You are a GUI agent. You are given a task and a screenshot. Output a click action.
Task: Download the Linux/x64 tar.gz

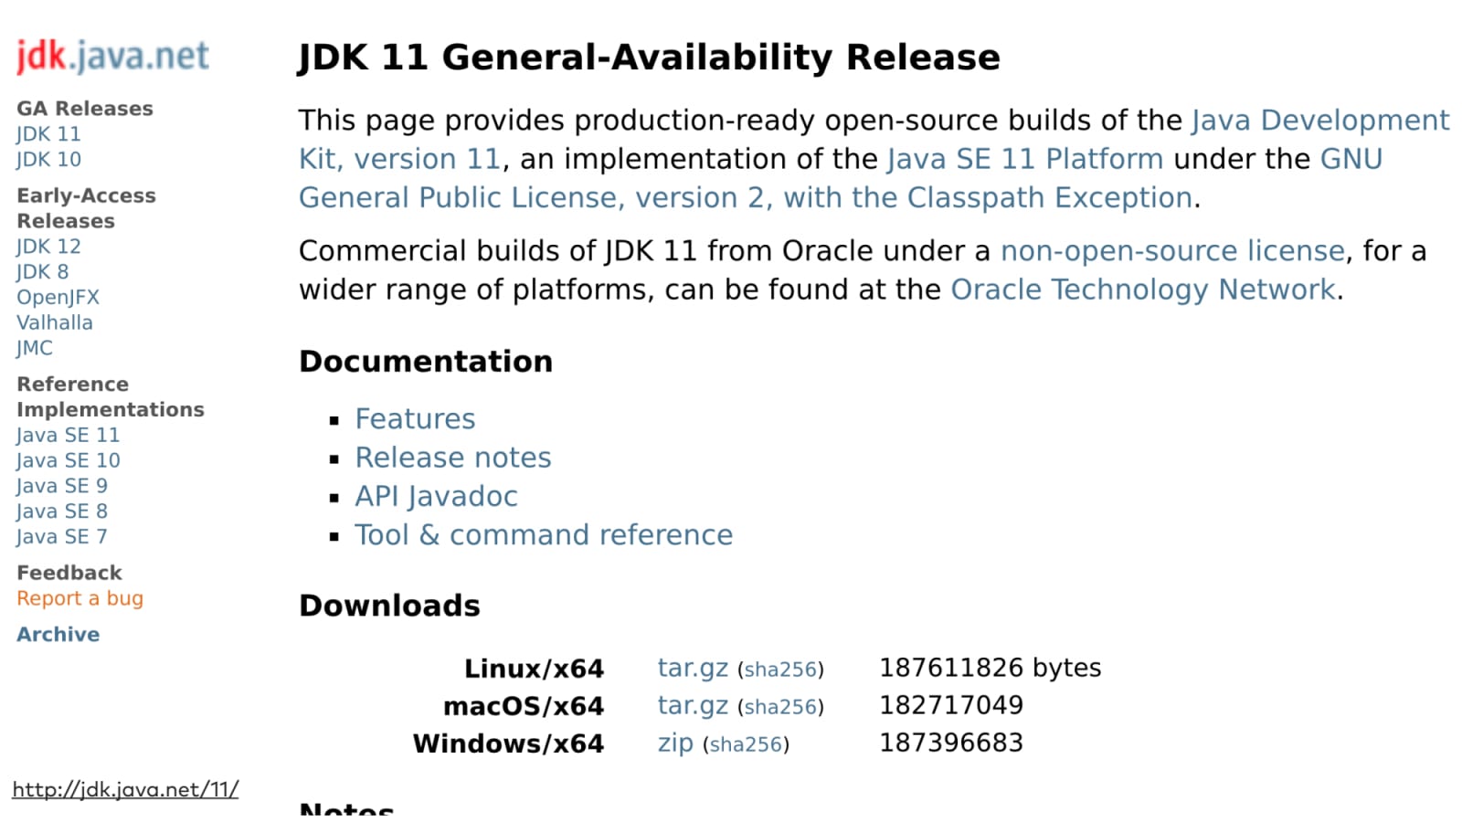tap(693, 669)
